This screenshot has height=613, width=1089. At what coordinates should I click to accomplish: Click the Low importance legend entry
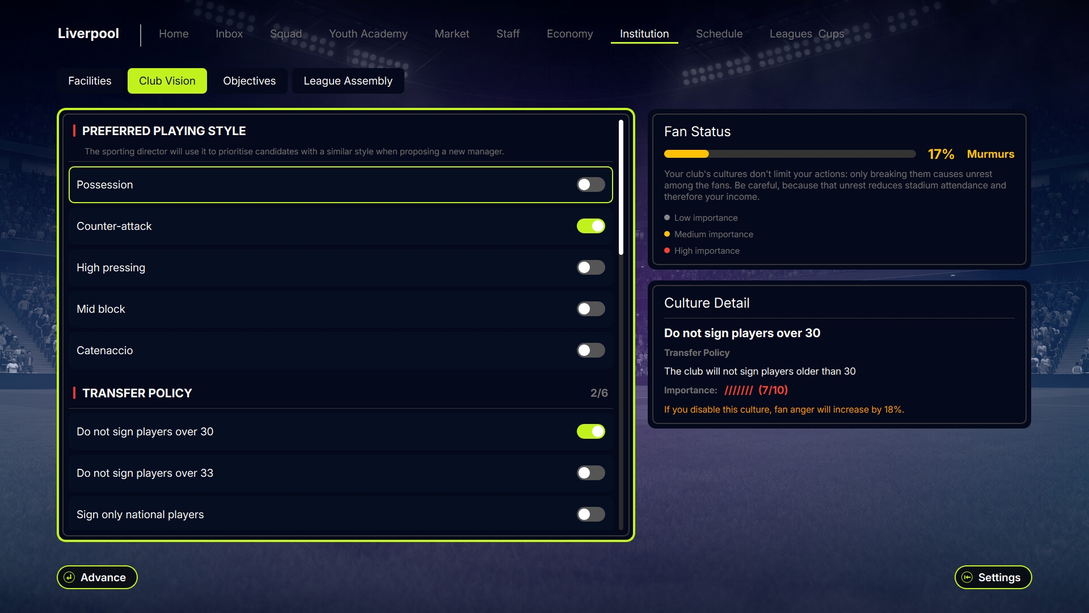coord(701,218)
